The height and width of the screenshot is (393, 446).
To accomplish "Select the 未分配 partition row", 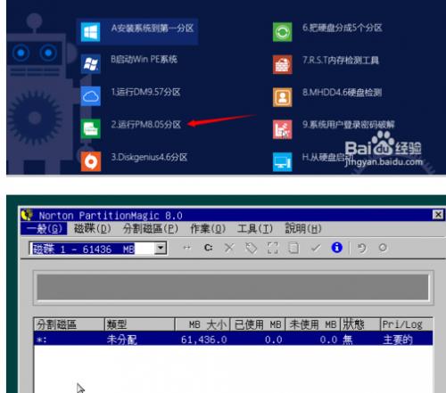I will coord(233,339).
